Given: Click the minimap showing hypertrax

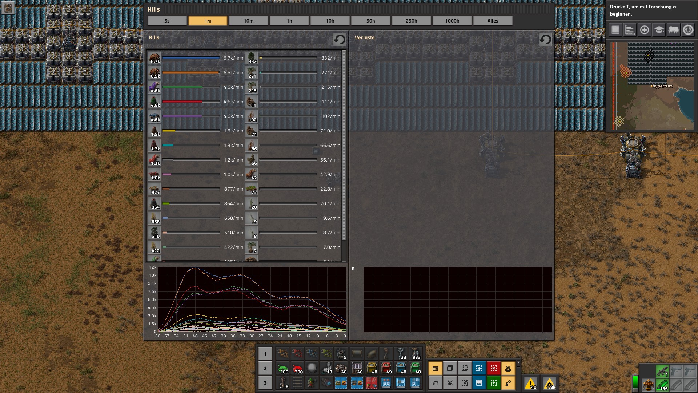Looking at the screenshot, I should [653, 86].
